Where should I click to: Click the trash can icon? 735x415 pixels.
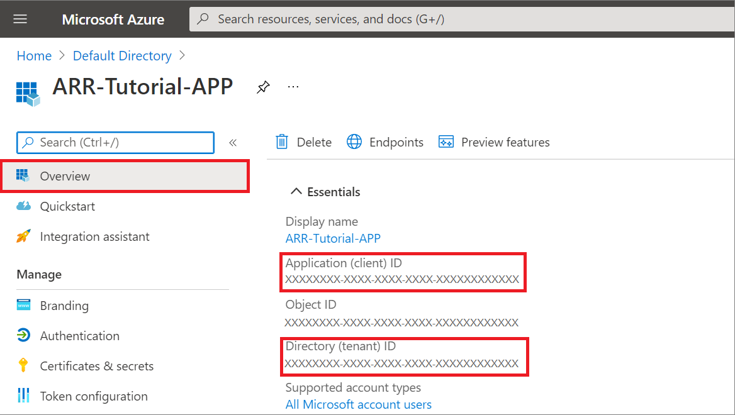point(282,141)
